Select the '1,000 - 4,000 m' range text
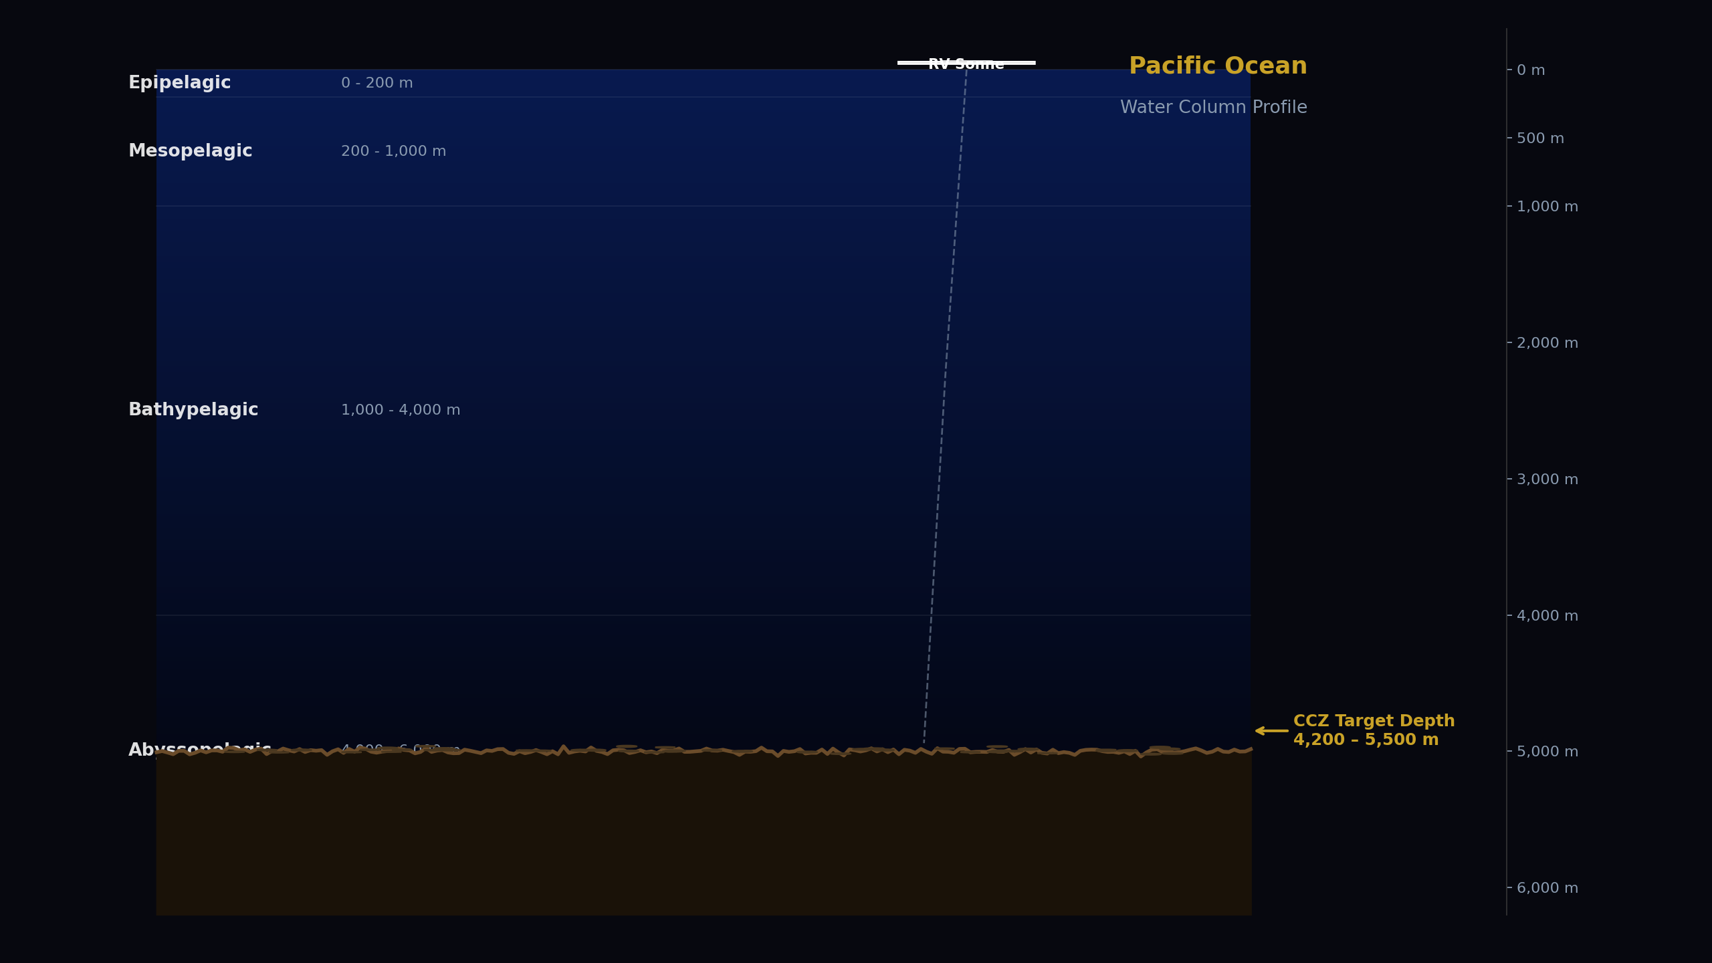Screen dimensions: 1712x963 pos(401,411)
